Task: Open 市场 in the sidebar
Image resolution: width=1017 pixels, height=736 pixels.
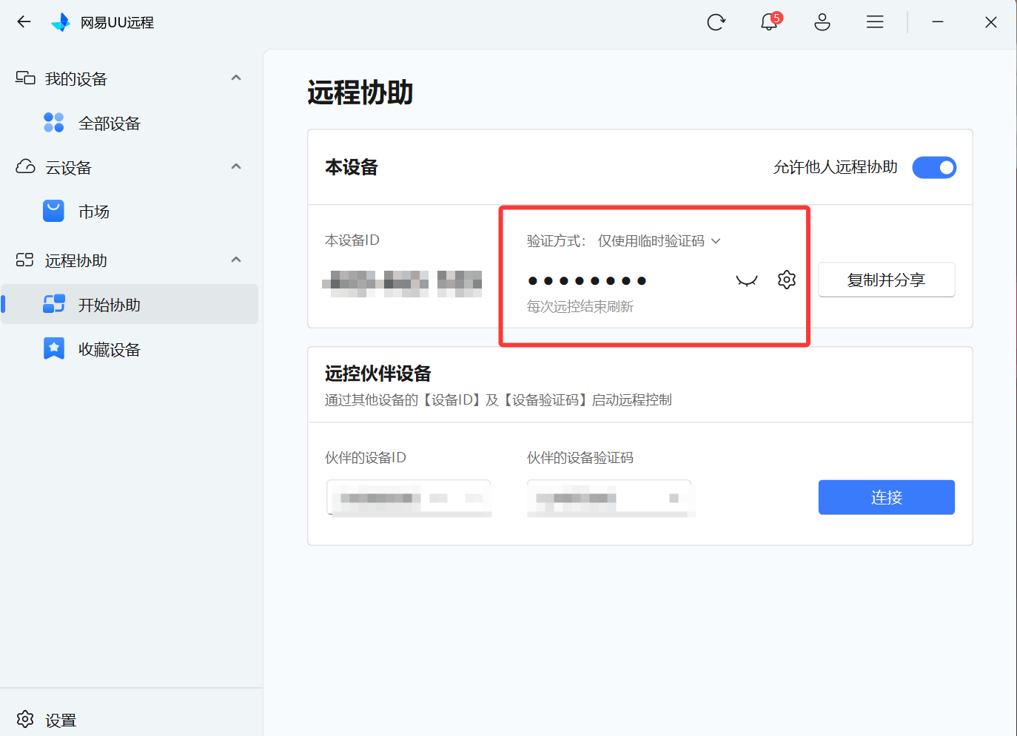Action: (x=94, y=212)
